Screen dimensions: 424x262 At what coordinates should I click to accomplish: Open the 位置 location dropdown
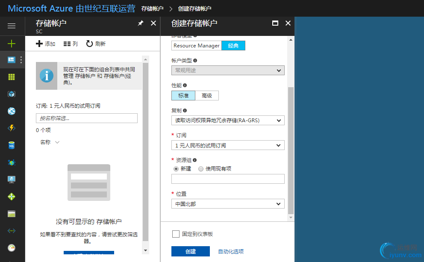coord(228,203)
